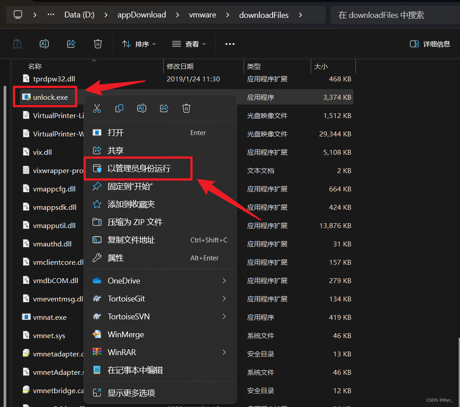
Task: Navigate to appDownload in the address bar
Action: click(x=142, y=15)
